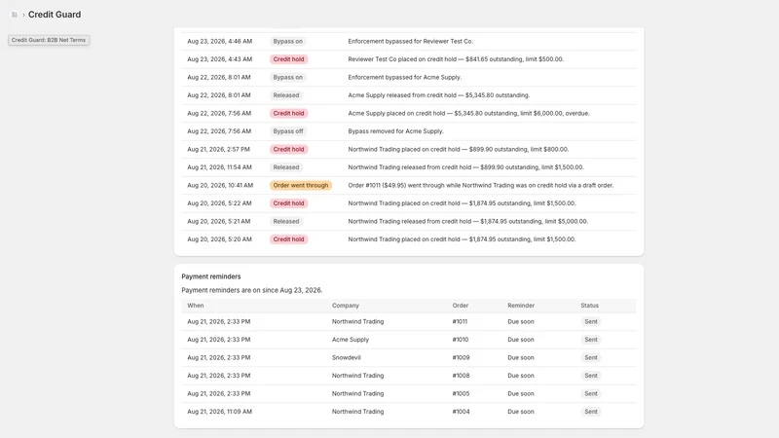Click order #1005 in reminders table
Image resolution: width=779 pixels, height=438 pixels.
point(461,394)
